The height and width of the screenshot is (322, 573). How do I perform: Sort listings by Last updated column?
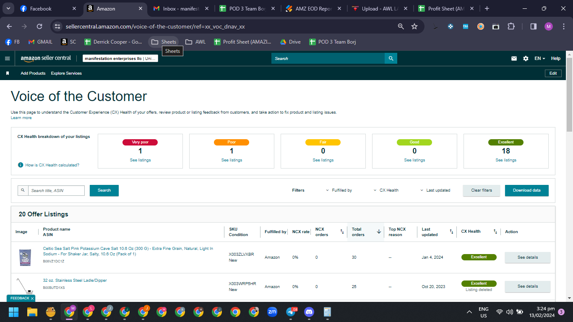pyautogui.click(x=451, y=231)
